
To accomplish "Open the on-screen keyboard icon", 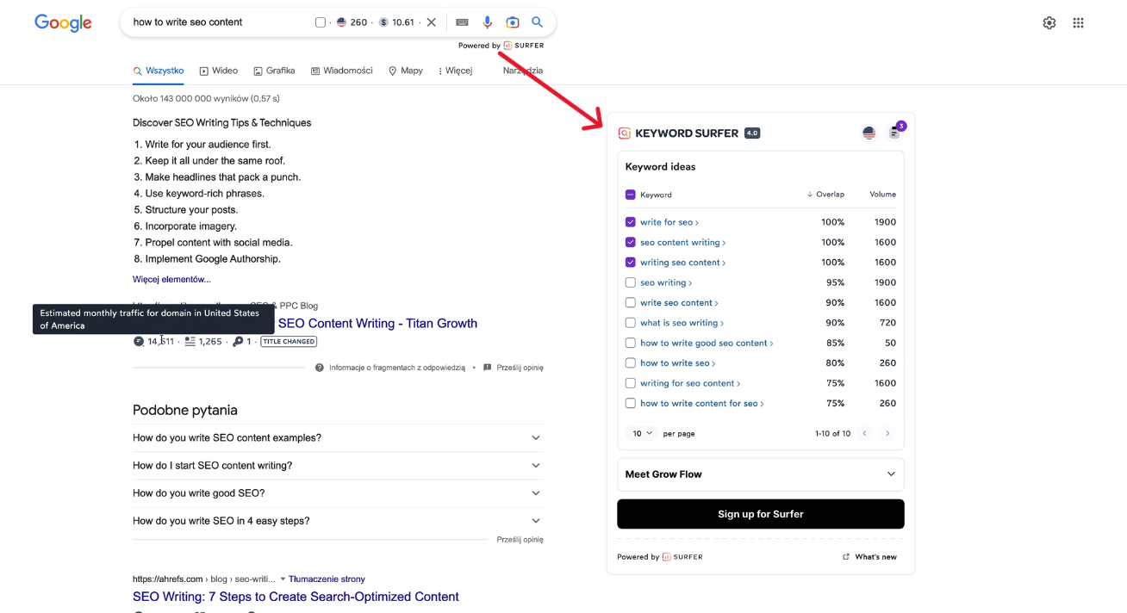I will click(x=462, y=22).
